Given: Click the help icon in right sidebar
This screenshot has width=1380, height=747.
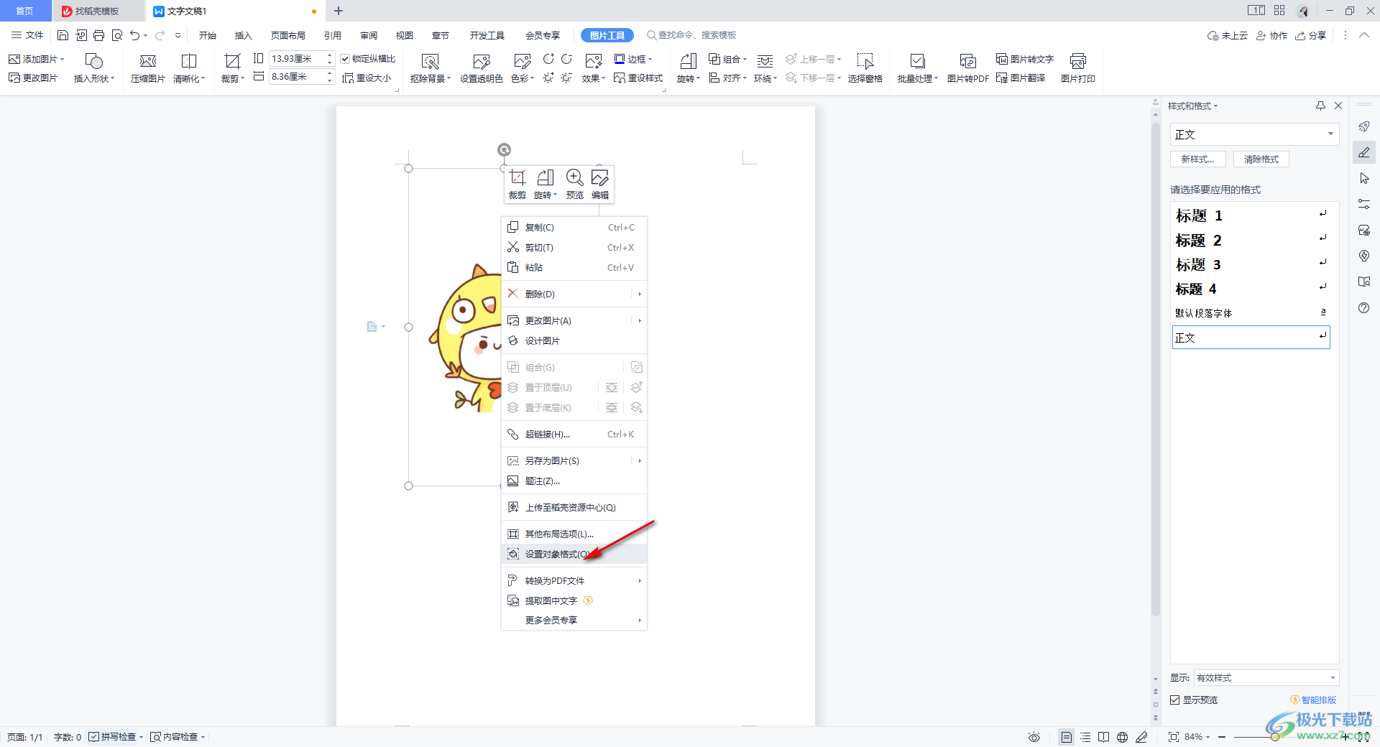Looking at the screenshot, I should (1364, 308).
